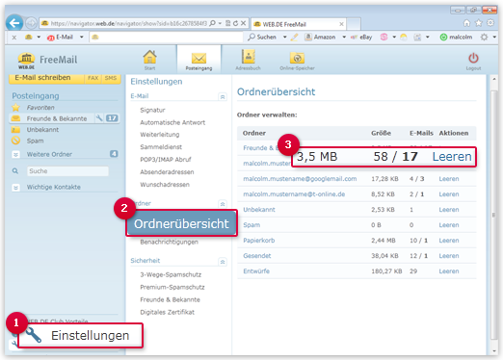Open Sammeldienst settings
Image resolution: width=503 pixels, height=360 pixels.
pos(161,147)
